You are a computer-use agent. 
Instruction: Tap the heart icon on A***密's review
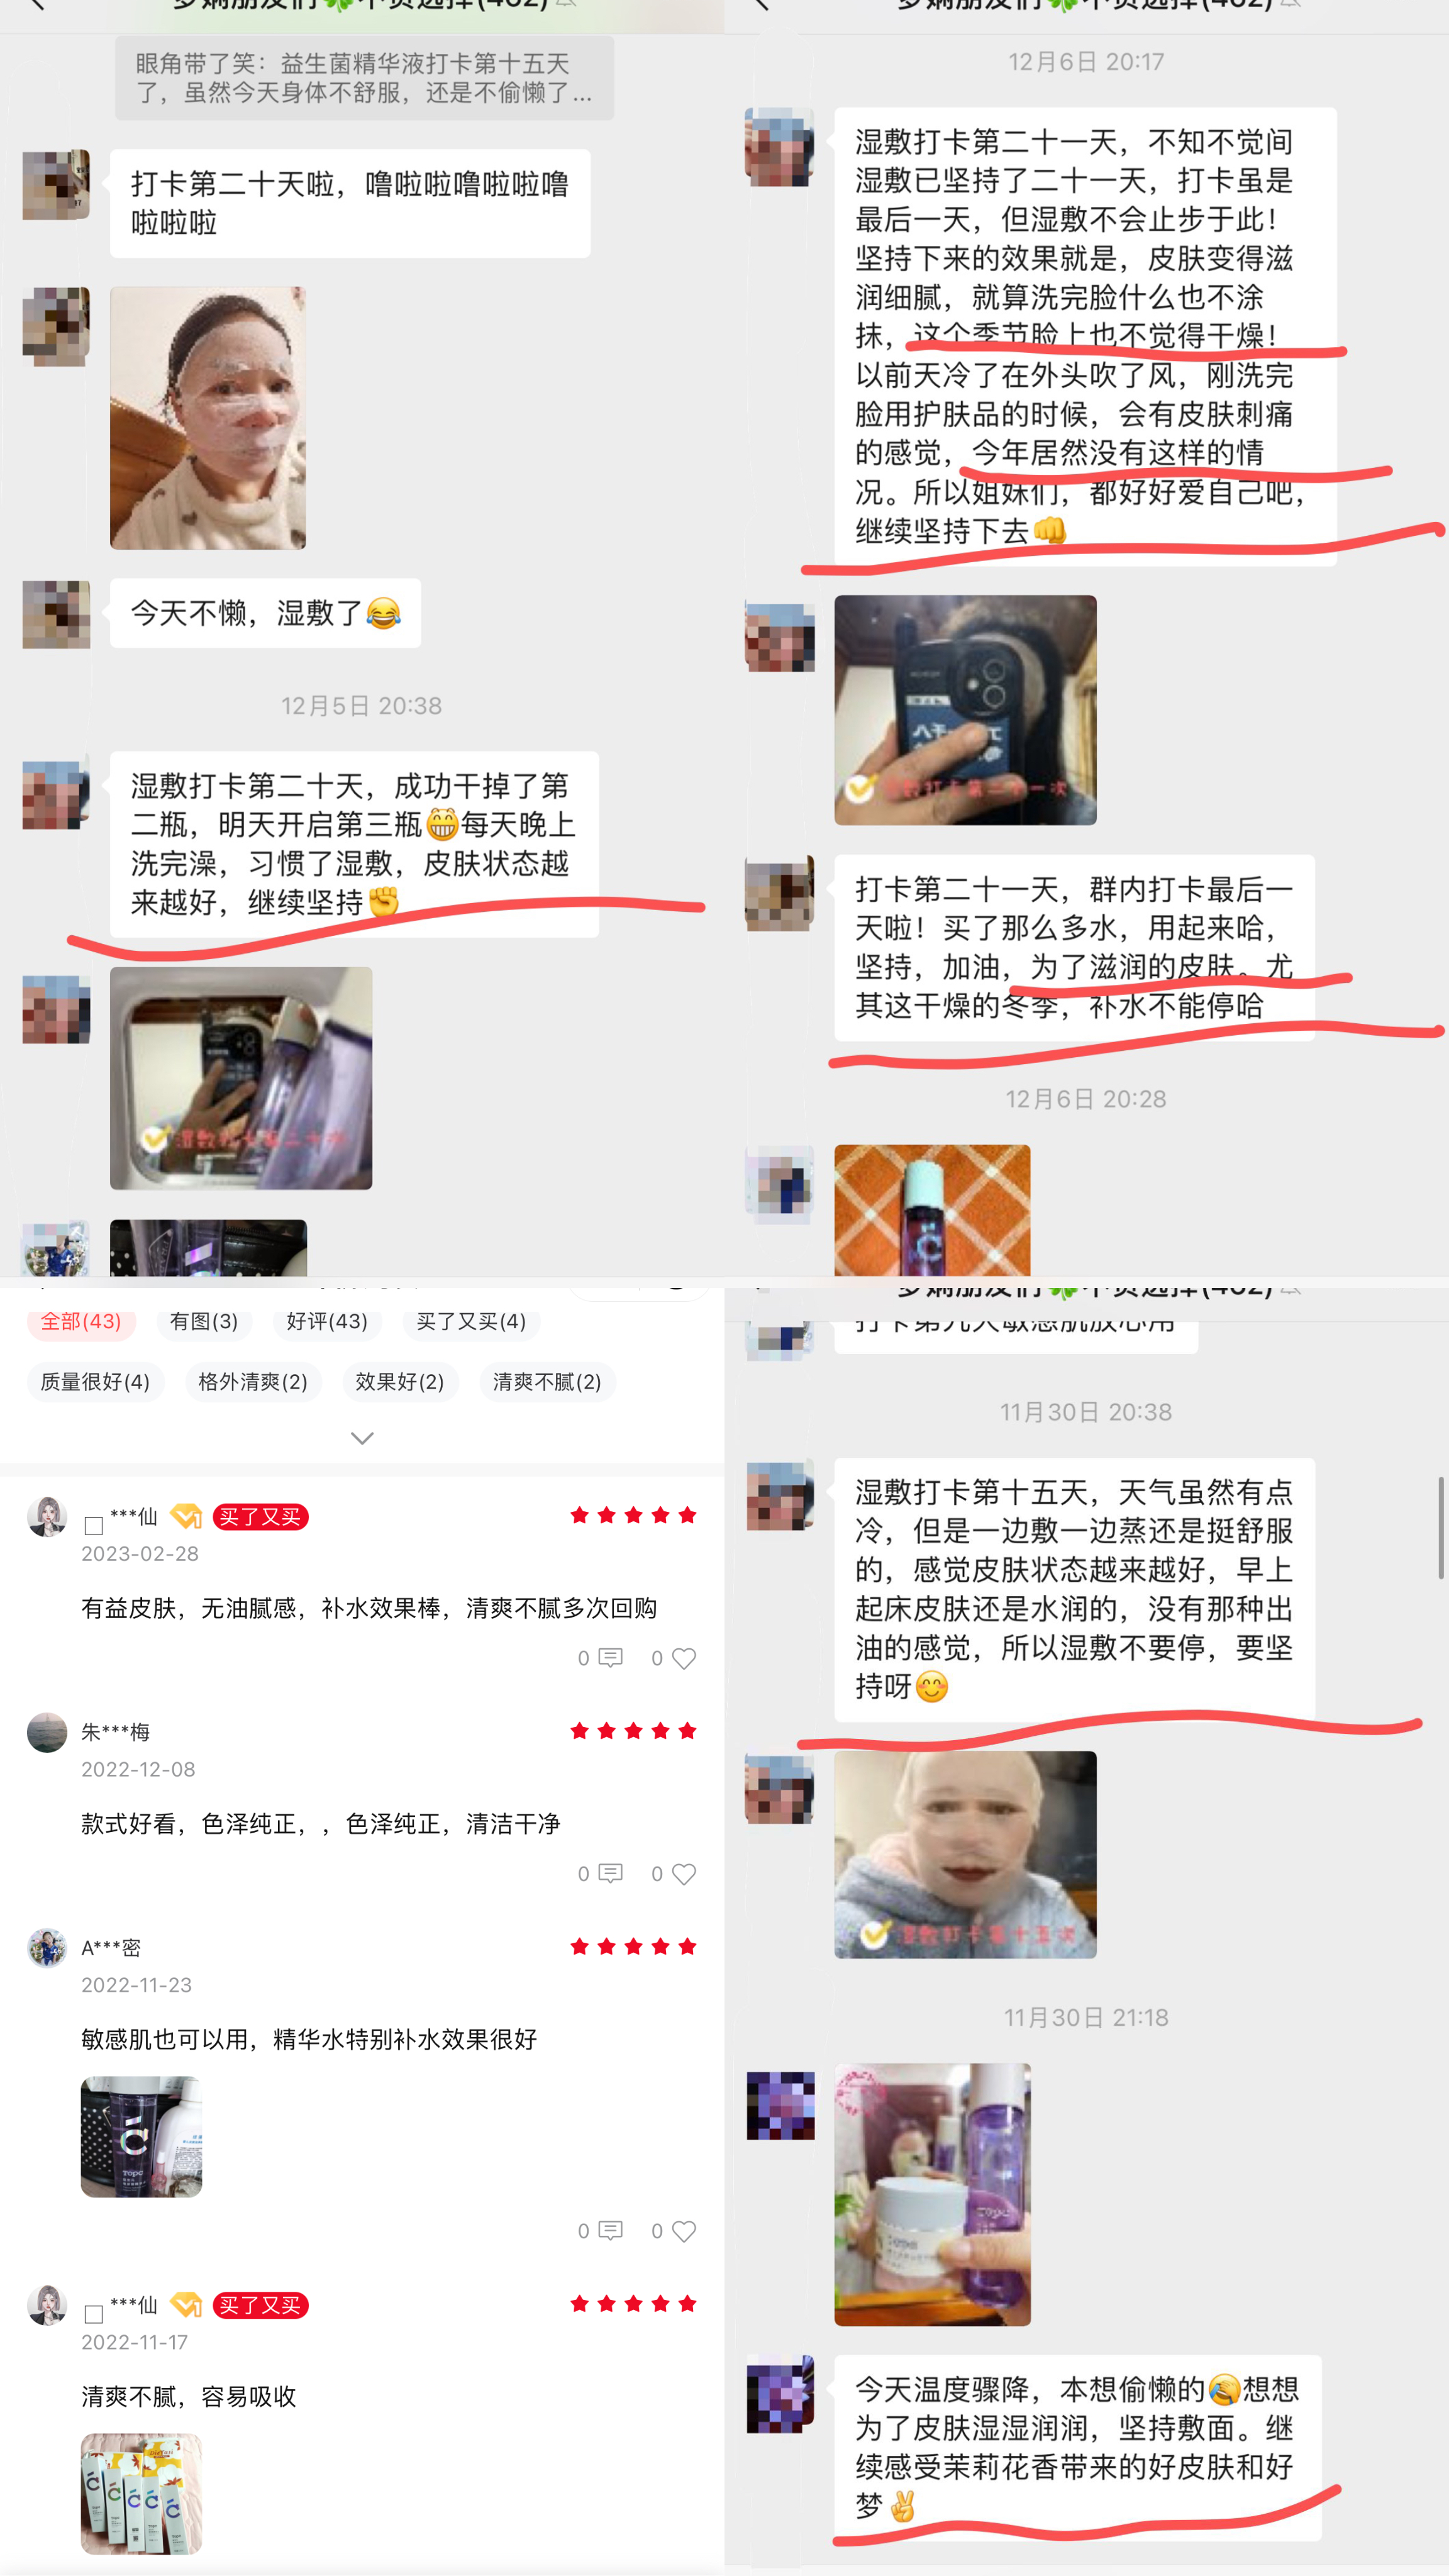coord(684,2231)
